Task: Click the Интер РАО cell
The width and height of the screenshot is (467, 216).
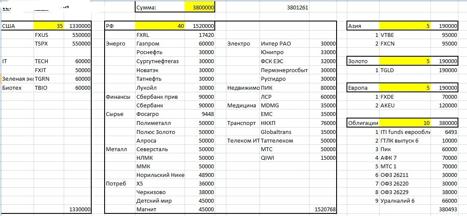Action: pos(285,44)
